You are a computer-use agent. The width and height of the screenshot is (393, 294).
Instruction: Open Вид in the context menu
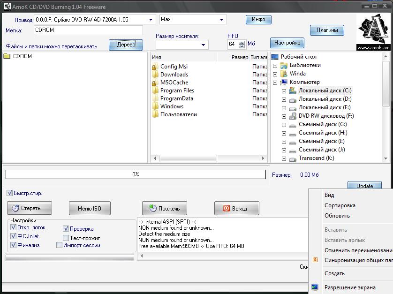pyautogui.click(x=351, y=195)
